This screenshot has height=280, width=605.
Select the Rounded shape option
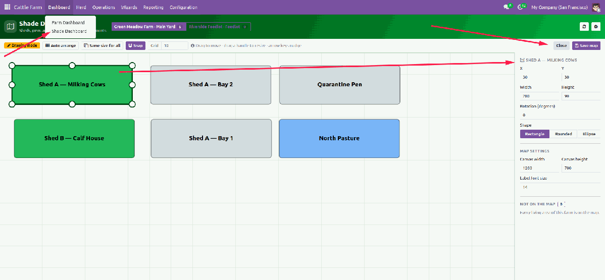pos(563,134)
